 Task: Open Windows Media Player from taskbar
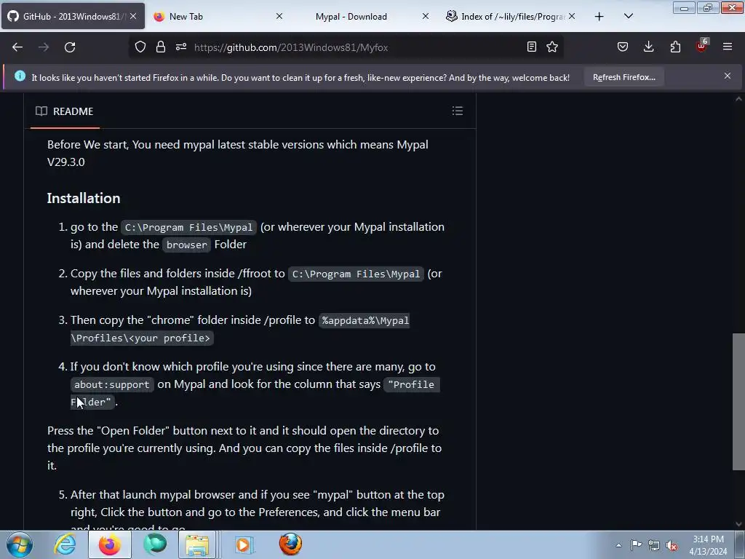(x=244, y=544)
